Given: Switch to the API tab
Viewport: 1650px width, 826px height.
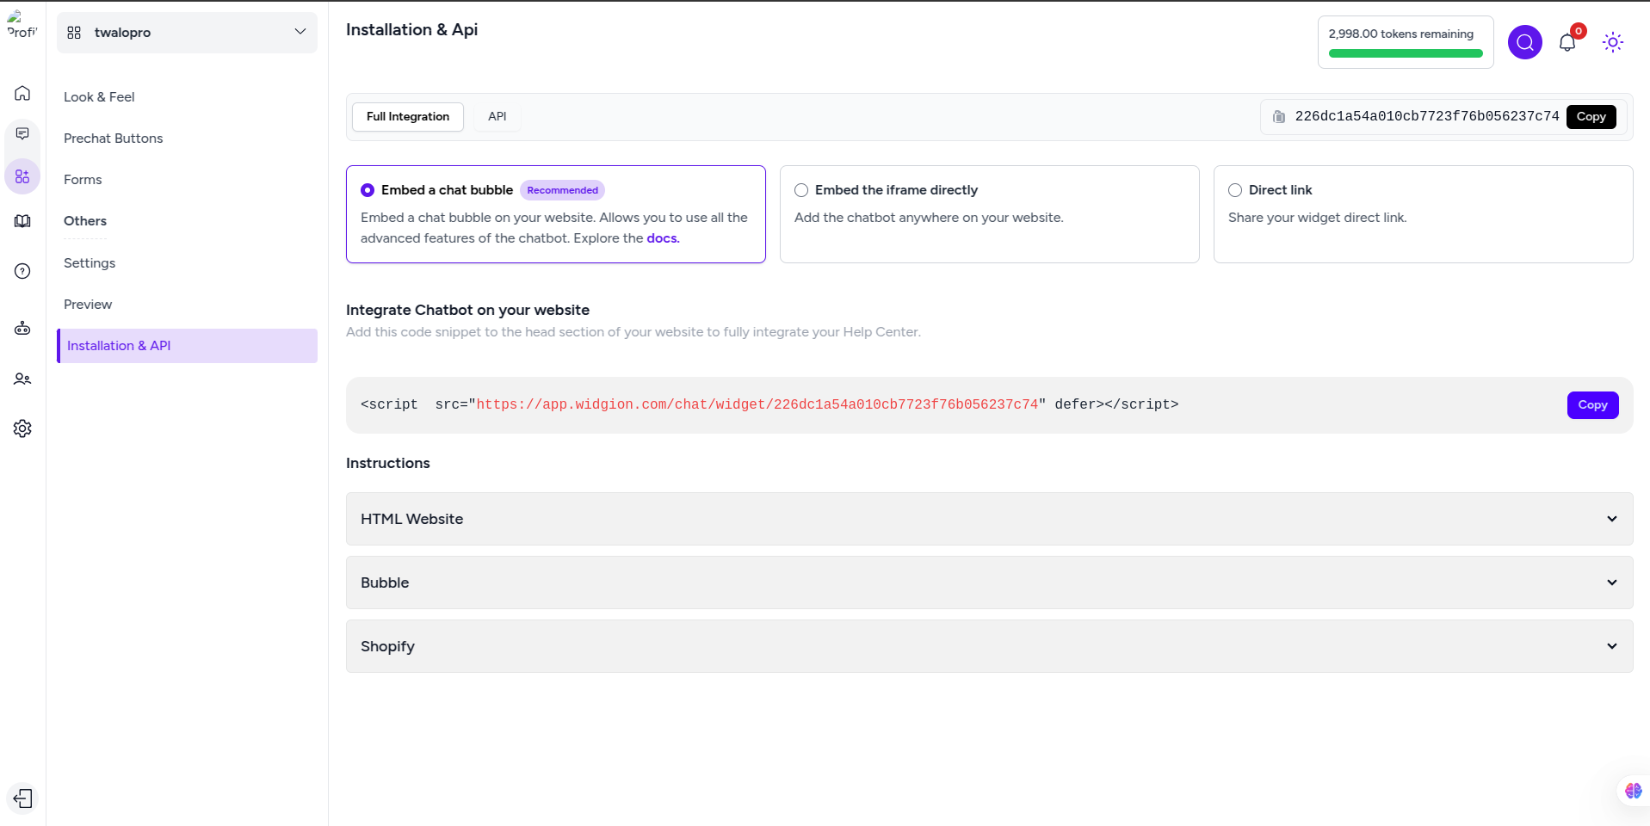Looking at the screenshot, I should tap(497, 117).
